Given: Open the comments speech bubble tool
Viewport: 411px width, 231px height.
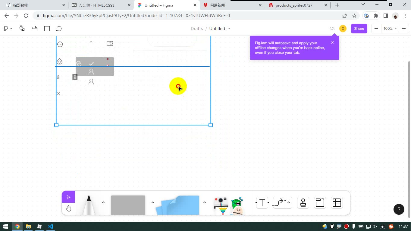Looking at the screenshot, I should pos(59,29).
